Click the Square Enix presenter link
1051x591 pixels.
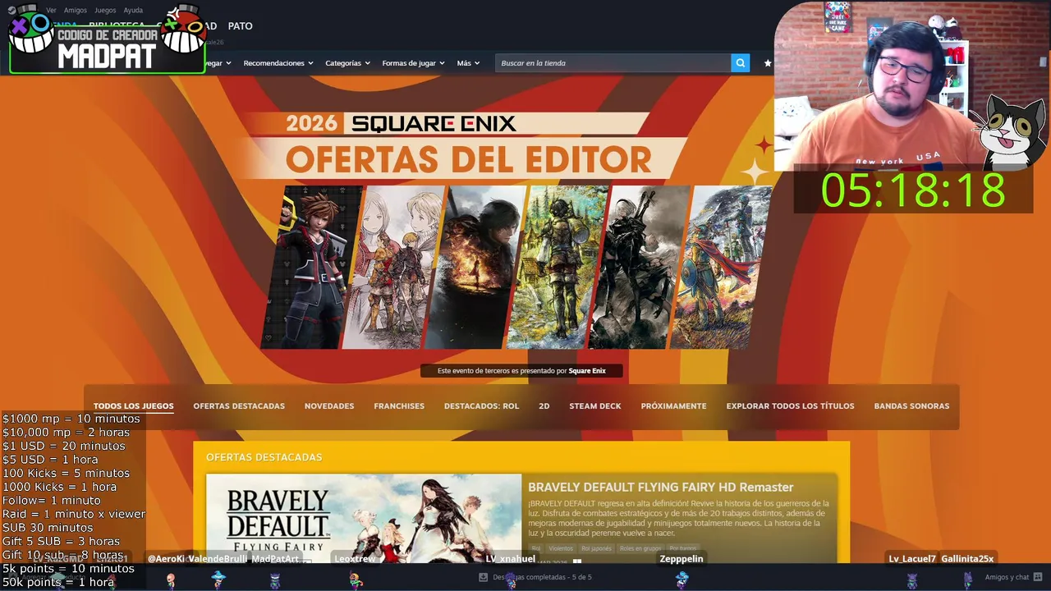pyautogui.click(x=587, y=371)
